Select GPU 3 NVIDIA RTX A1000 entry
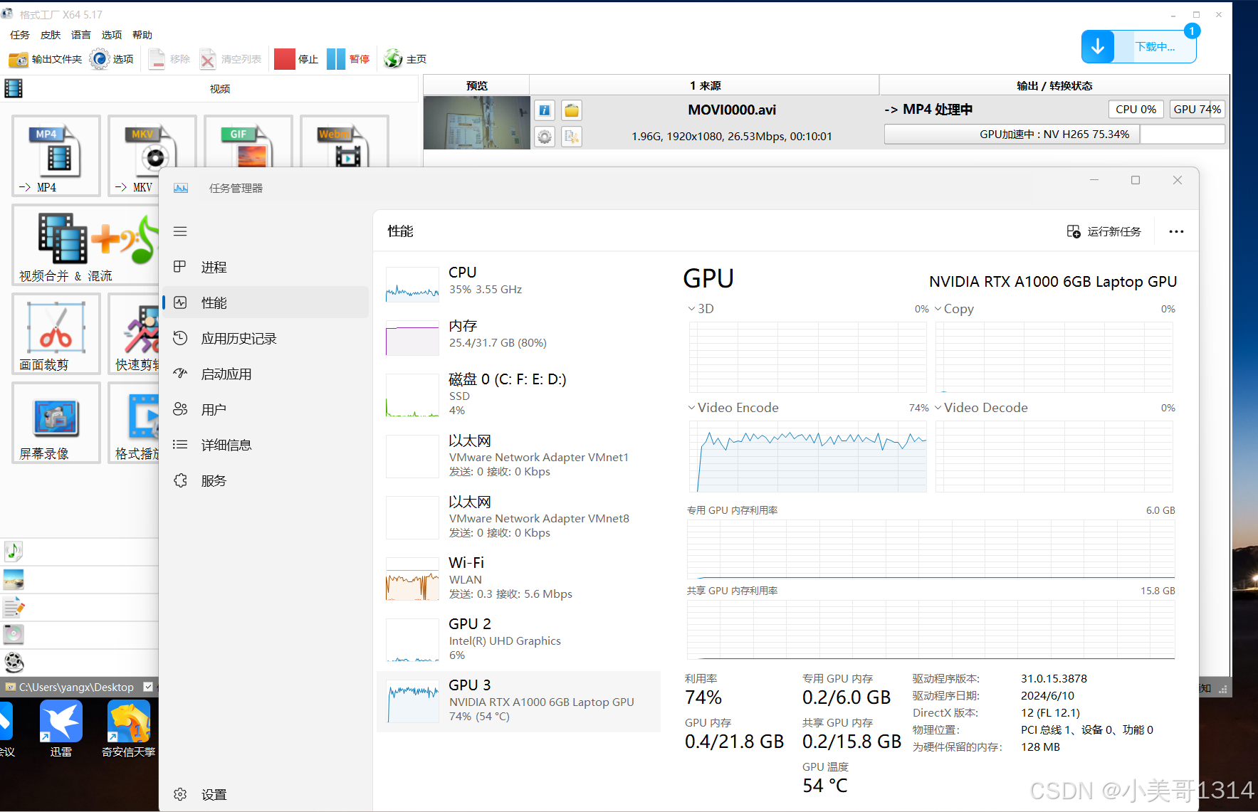This screenshot has height=812, width=1258. [518, 701]
